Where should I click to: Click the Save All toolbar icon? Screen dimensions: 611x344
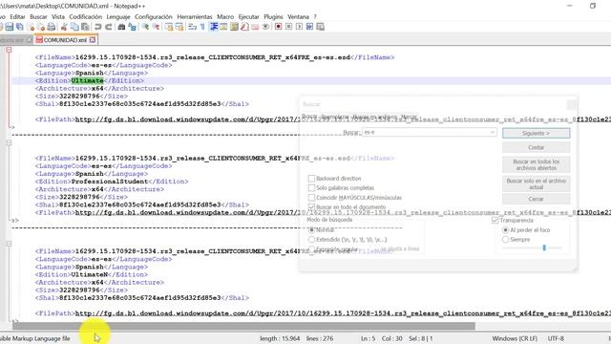(19, 27)
